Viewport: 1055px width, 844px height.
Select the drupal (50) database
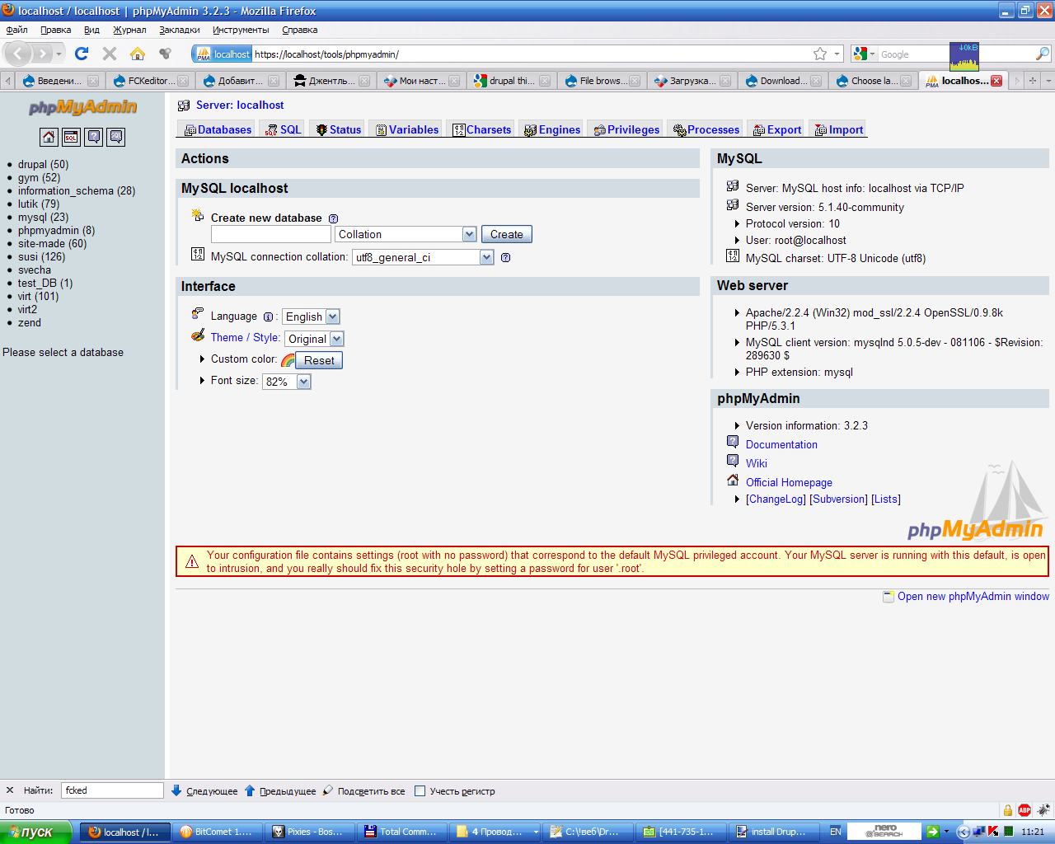click(43, 164)
